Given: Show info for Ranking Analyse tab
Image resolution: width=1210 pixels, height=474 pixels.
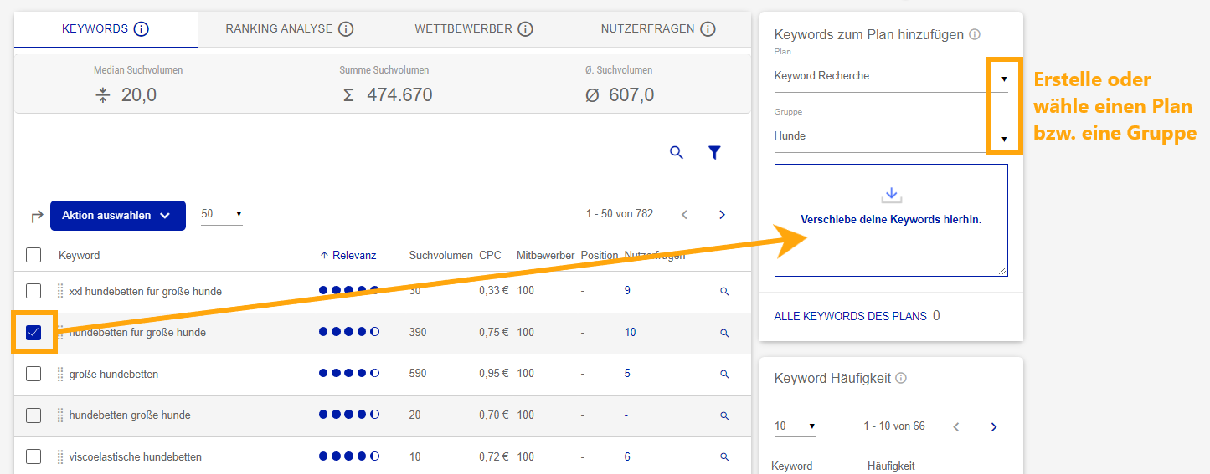Looking at the screenshot, I should pos(346,29).
